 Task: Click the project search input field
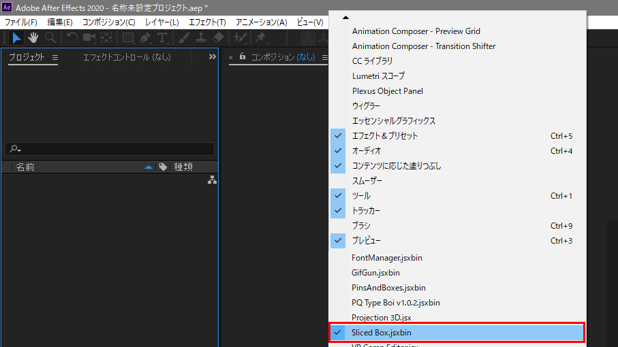[110, 149]
